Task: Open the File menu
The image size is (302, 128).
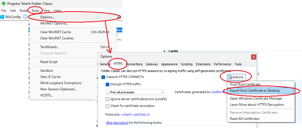Action: click(4, 11)
